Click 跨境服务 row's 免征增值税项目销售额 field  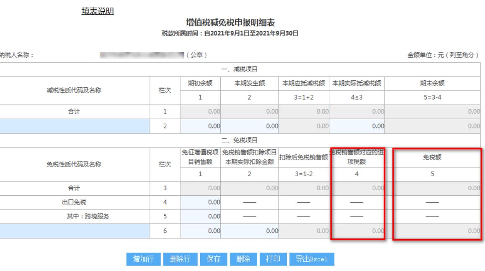200,216
